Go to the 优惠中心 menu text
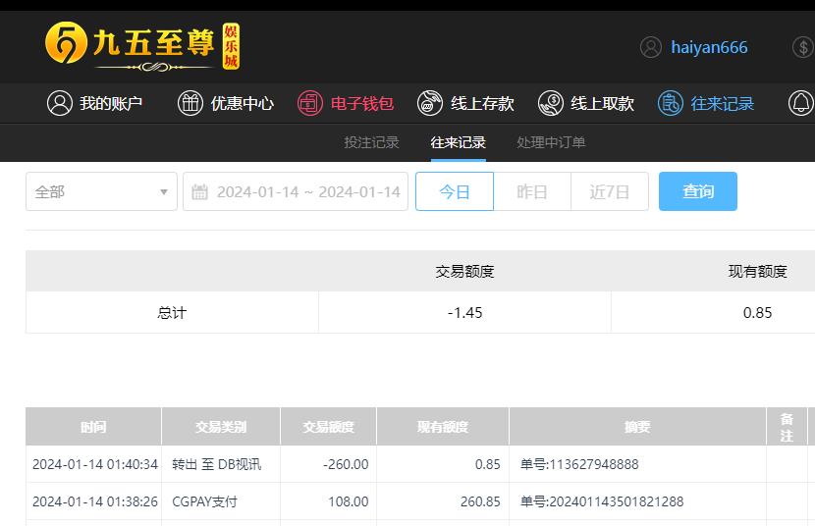815x526 pixels. tap(243, 103)
